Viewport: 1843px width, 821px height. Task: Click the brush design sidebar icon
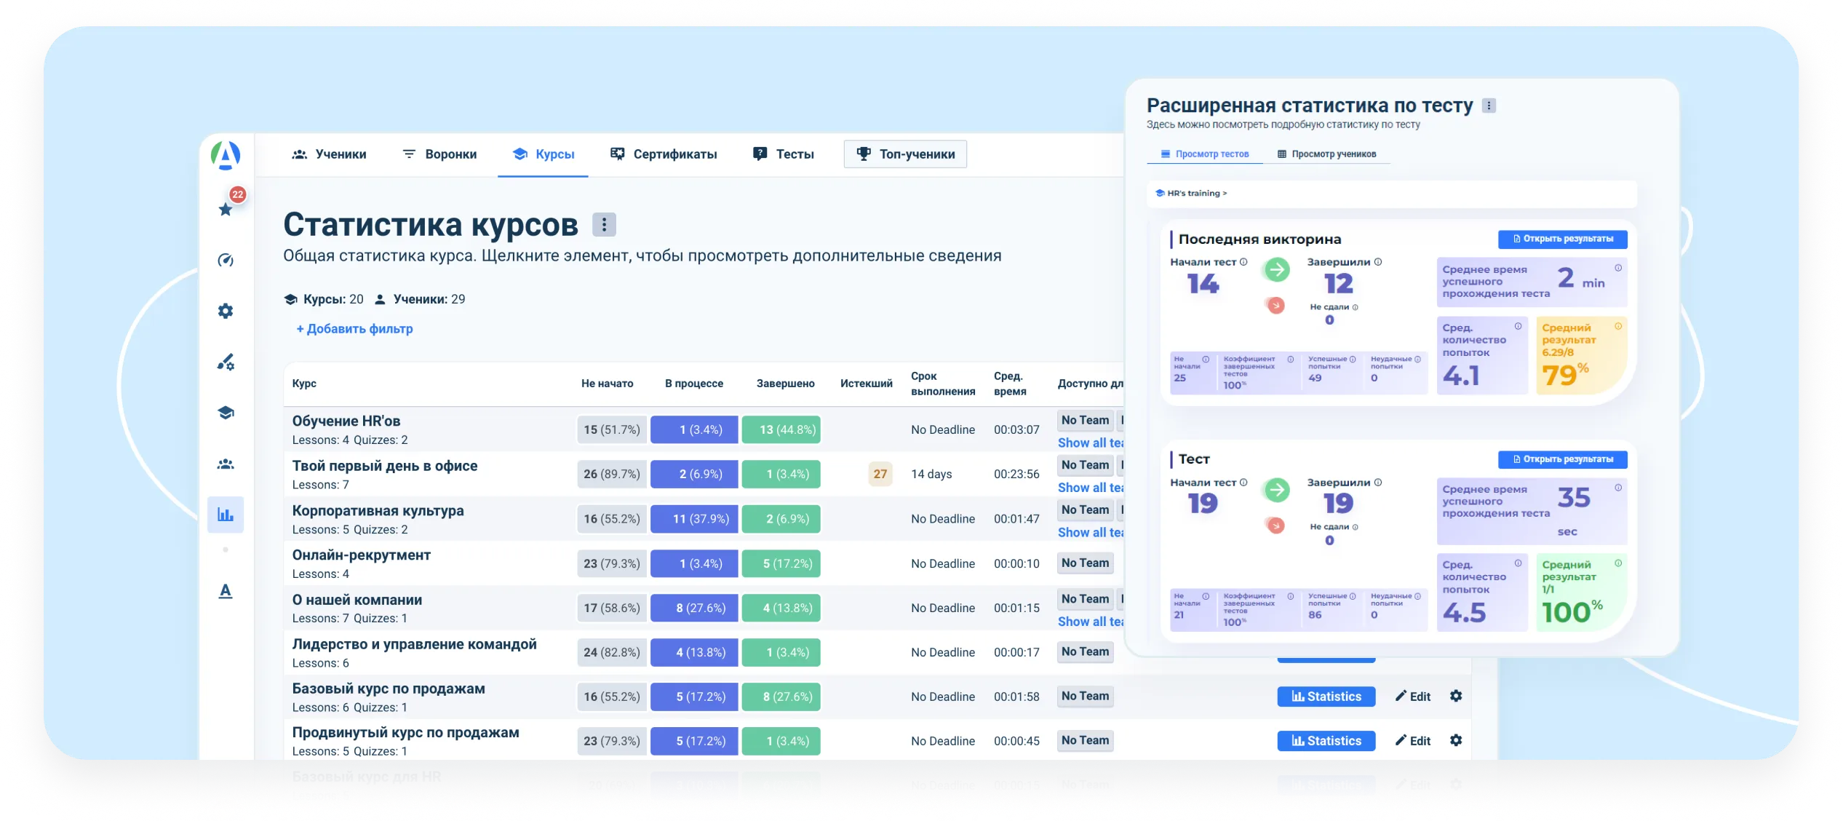pos(226,362)
